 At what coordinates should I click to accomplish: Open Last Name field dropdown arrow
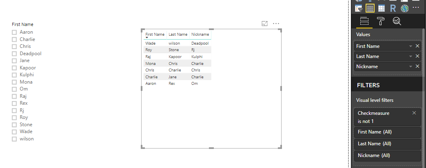click(x=410, y=56)
